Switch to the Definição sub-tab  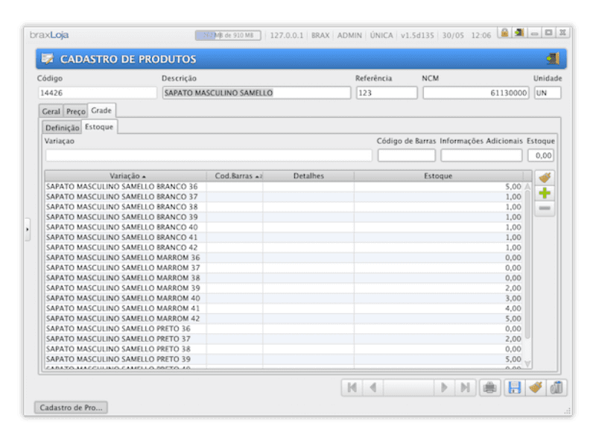tap(62, 127)
